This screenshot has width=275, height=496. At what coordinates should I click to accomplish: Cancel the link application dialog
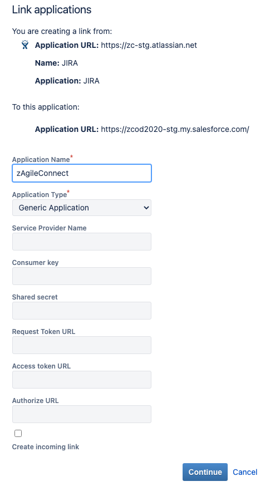click(x=245, y=472)
